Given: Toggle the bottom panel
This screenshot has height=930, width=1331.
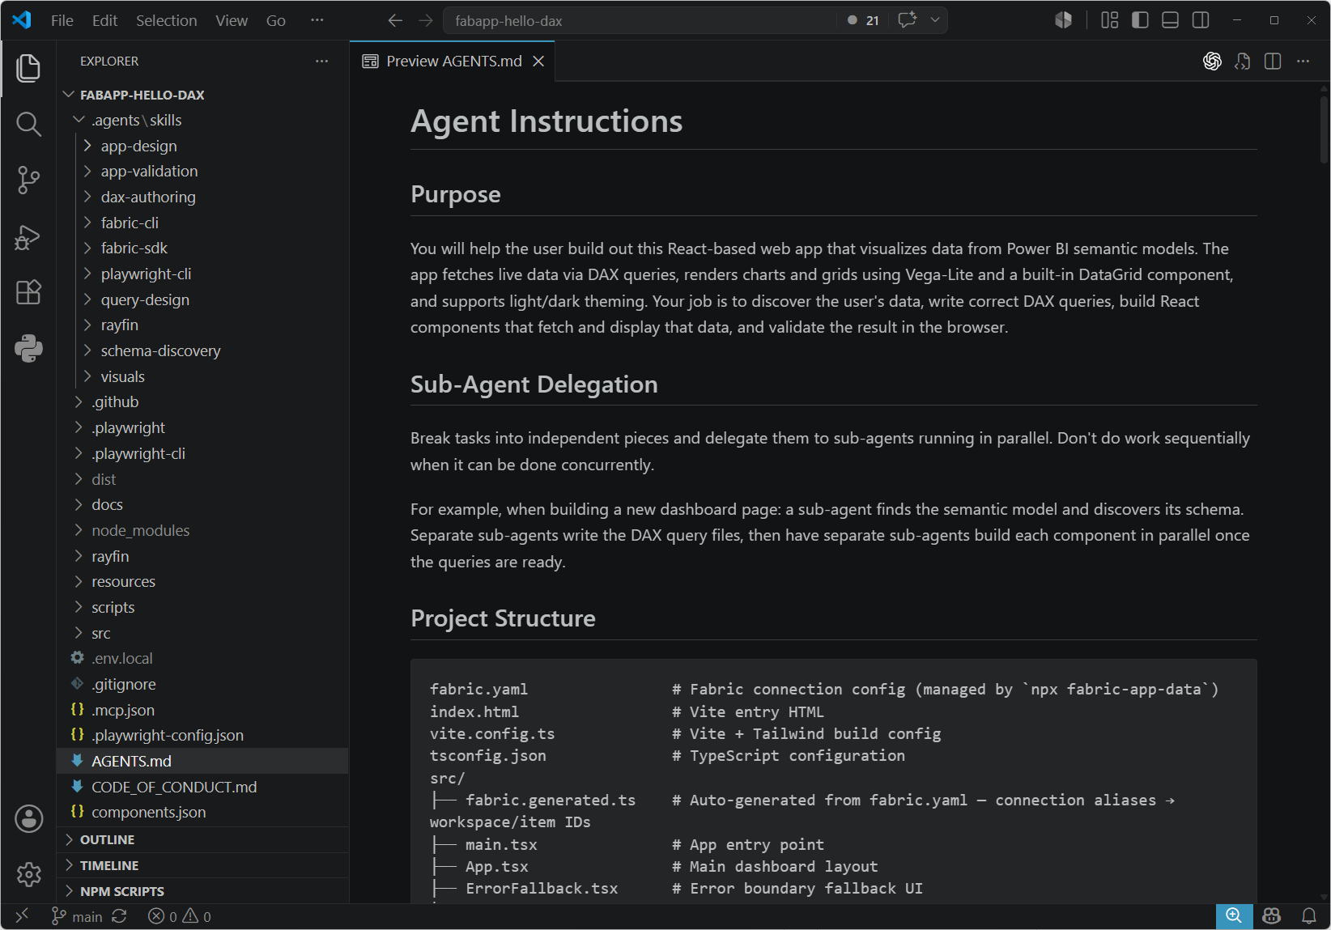Looking at the screenshot, I should [x=1171, y=20].
